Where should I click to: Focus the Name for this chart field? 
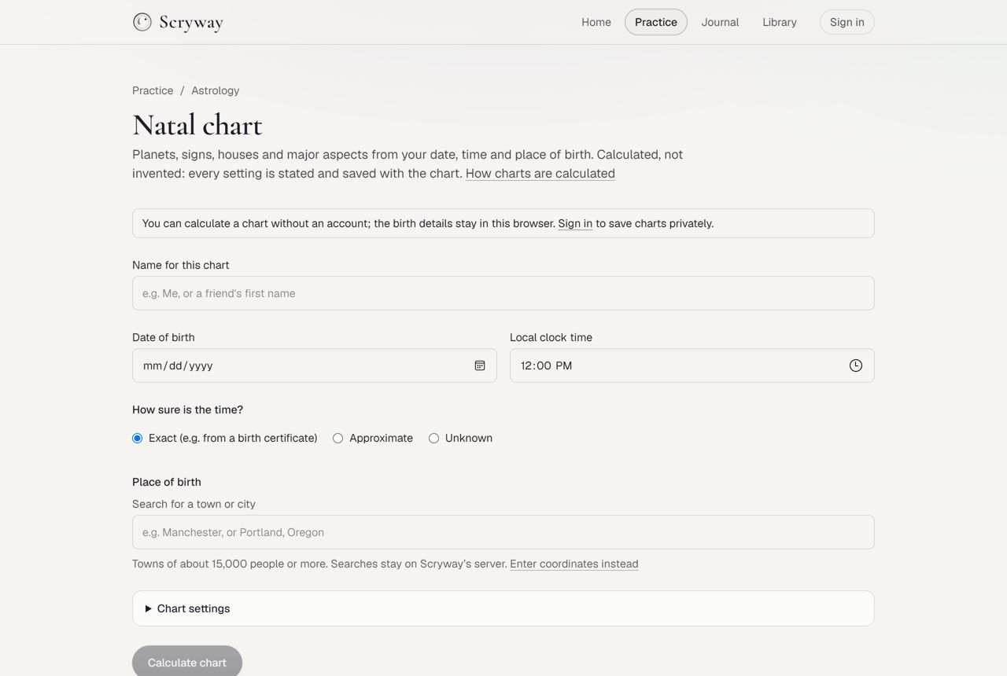point(503,293)
